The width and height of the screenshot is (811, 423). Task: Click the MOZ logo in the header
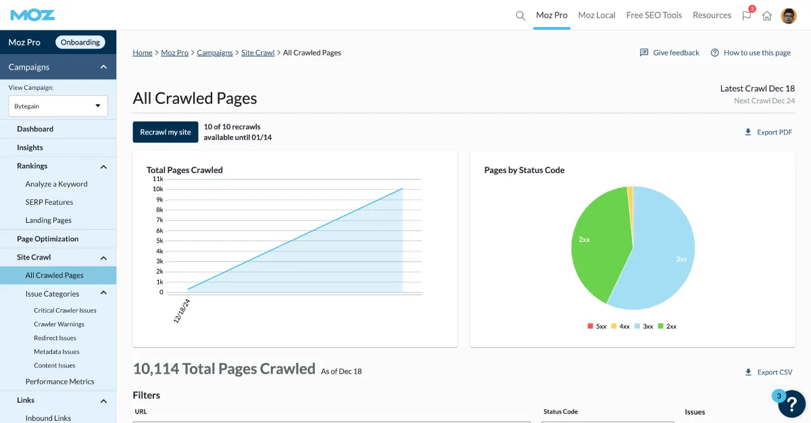point(32,14)
